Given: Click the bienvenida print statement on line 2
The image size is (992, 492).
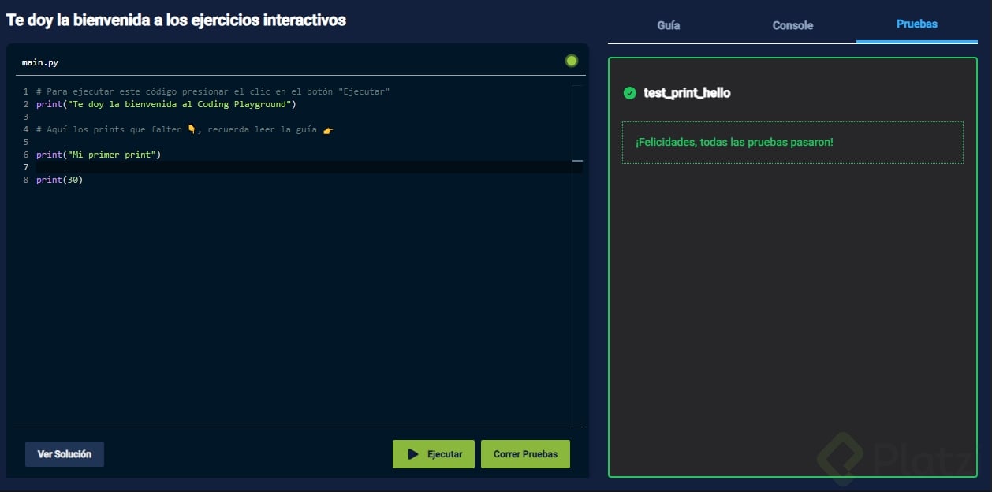Looking at the screenshot, I should pyautogui.click(x=166, y=104).
